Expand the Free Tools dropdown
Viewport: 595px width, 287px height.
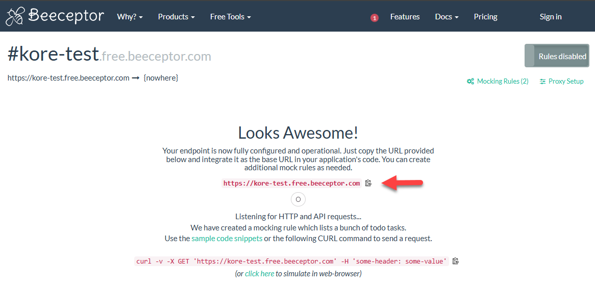coord(230,17)
